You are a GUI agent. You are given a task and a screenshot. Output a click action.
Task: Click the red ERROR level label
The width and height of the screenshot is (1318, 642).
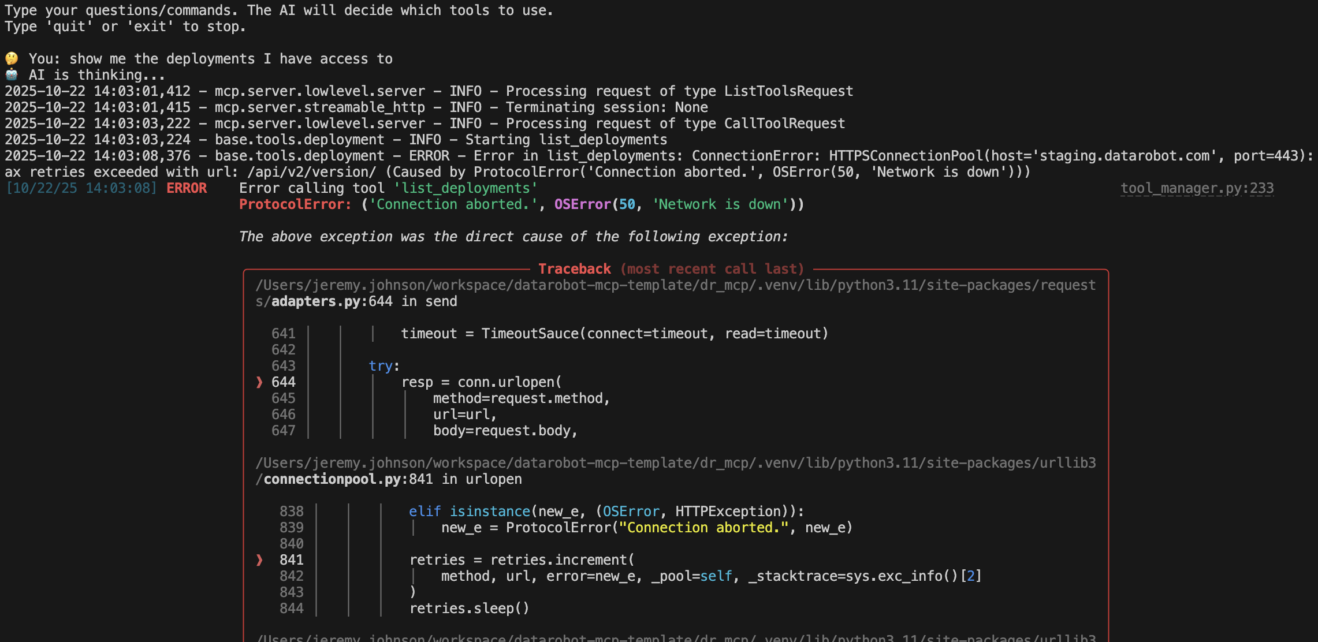point(187,188)
